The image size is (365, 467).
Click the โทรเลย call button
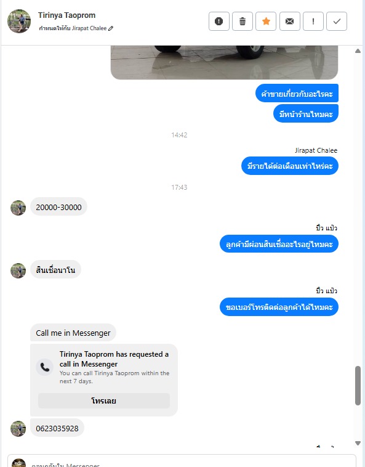104,400
